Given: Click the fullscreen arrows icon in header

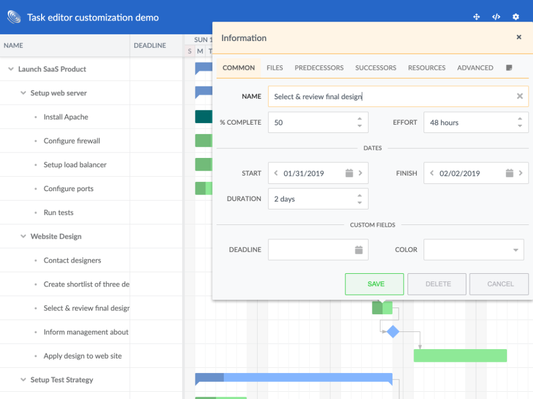Looking at the screenshot, I should (476, 17).
